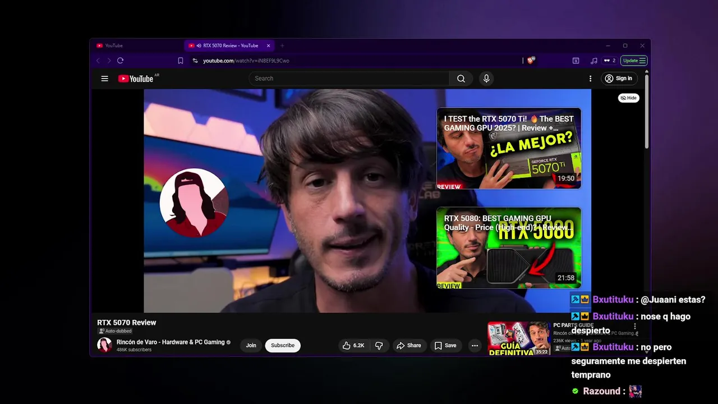Click the RTX 5070 Review title
Viewport: 718px width, 404px height.
(x=127, y=323)
